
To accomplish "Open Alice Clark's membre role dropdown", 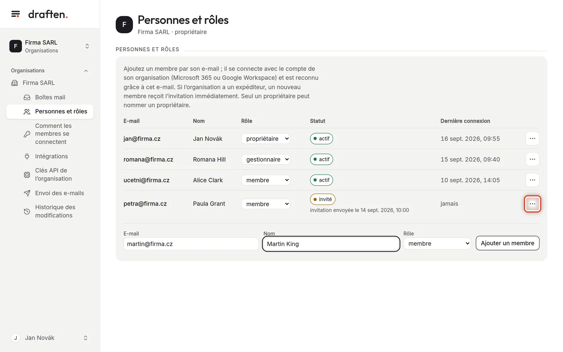I will pos(266,180).
